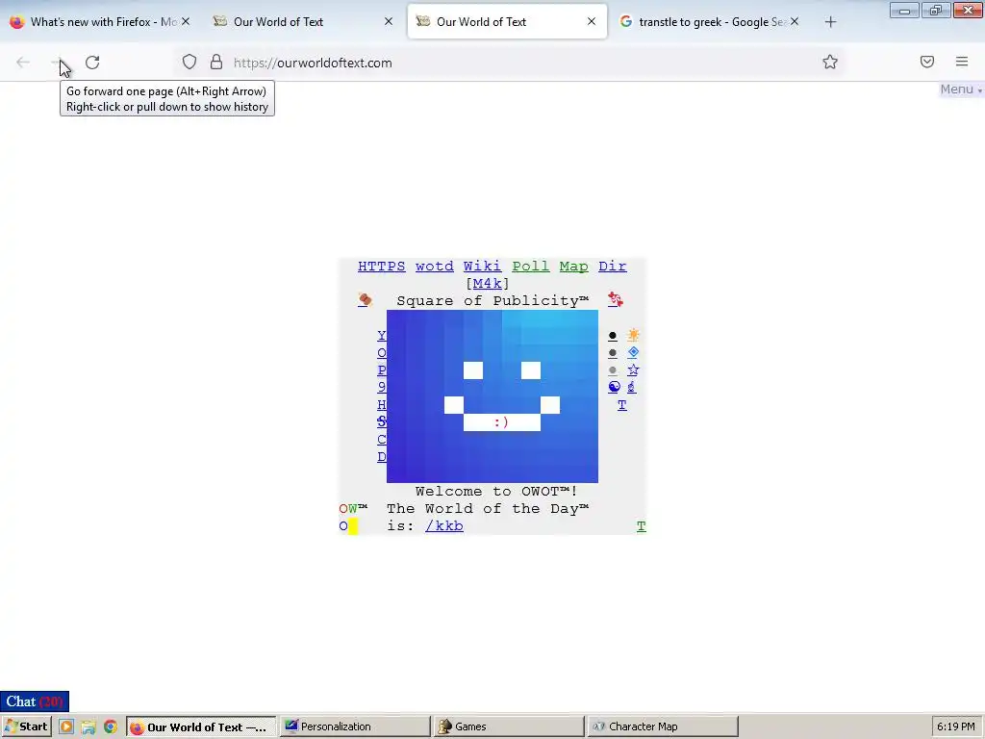The width and height of the screenshot is (985, 739).
Task: Click the pushpin emoji link
Action: pyautogui.click(x=365, y=300)
